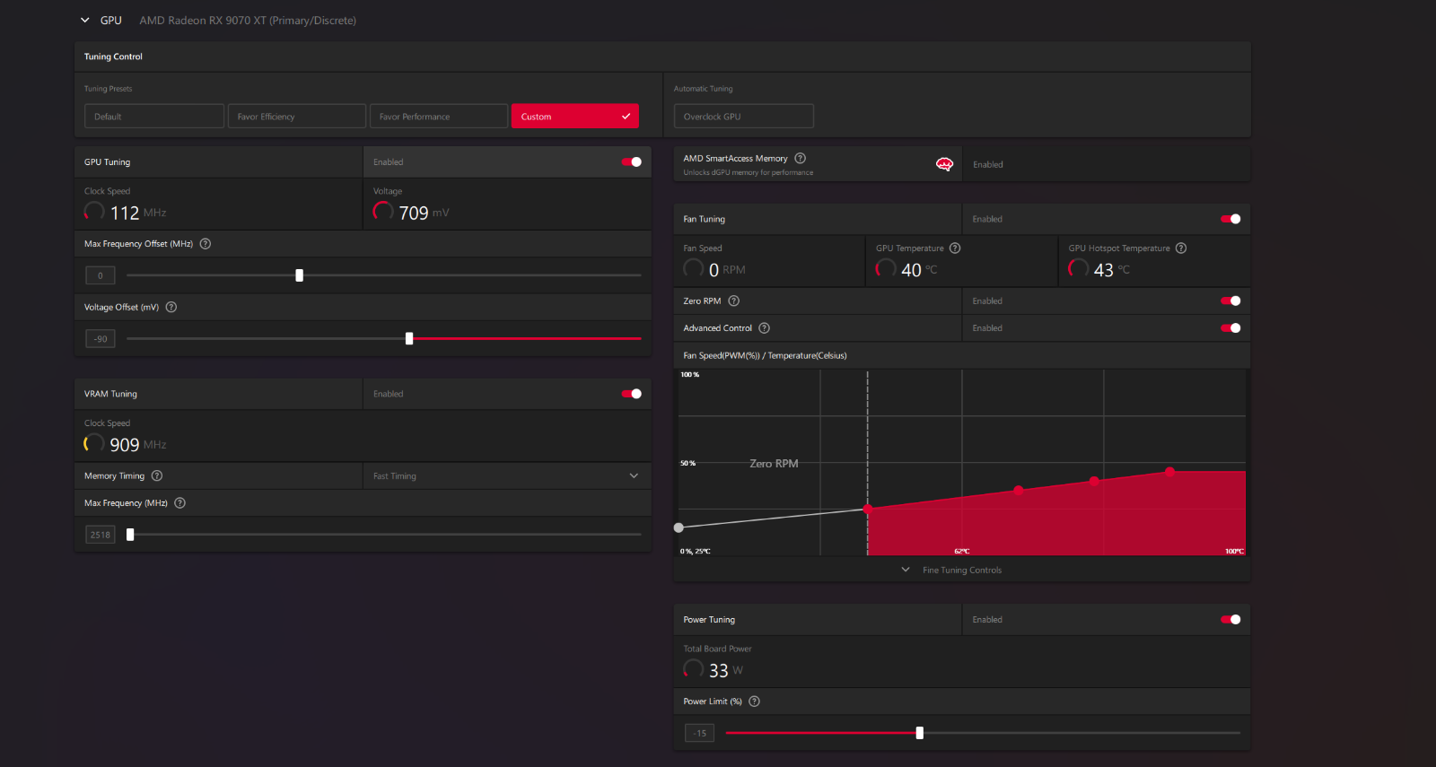The image size is (1436, 767).
Task: Click help icon next to GPU Temperature
Action: (955, 248)
